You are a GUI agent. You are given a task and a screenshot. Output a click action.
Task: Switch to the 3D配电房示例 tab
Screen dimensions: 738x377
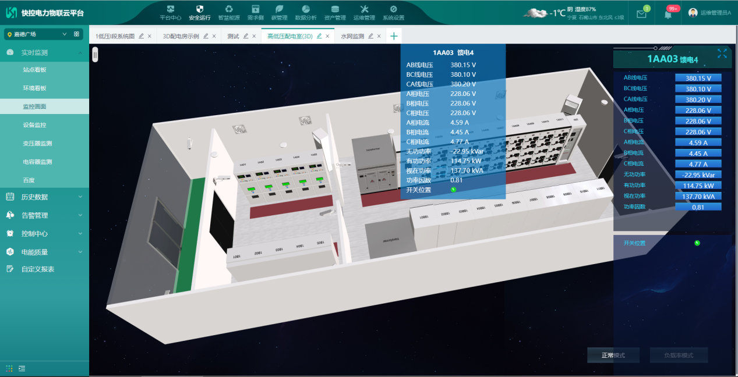181,36
